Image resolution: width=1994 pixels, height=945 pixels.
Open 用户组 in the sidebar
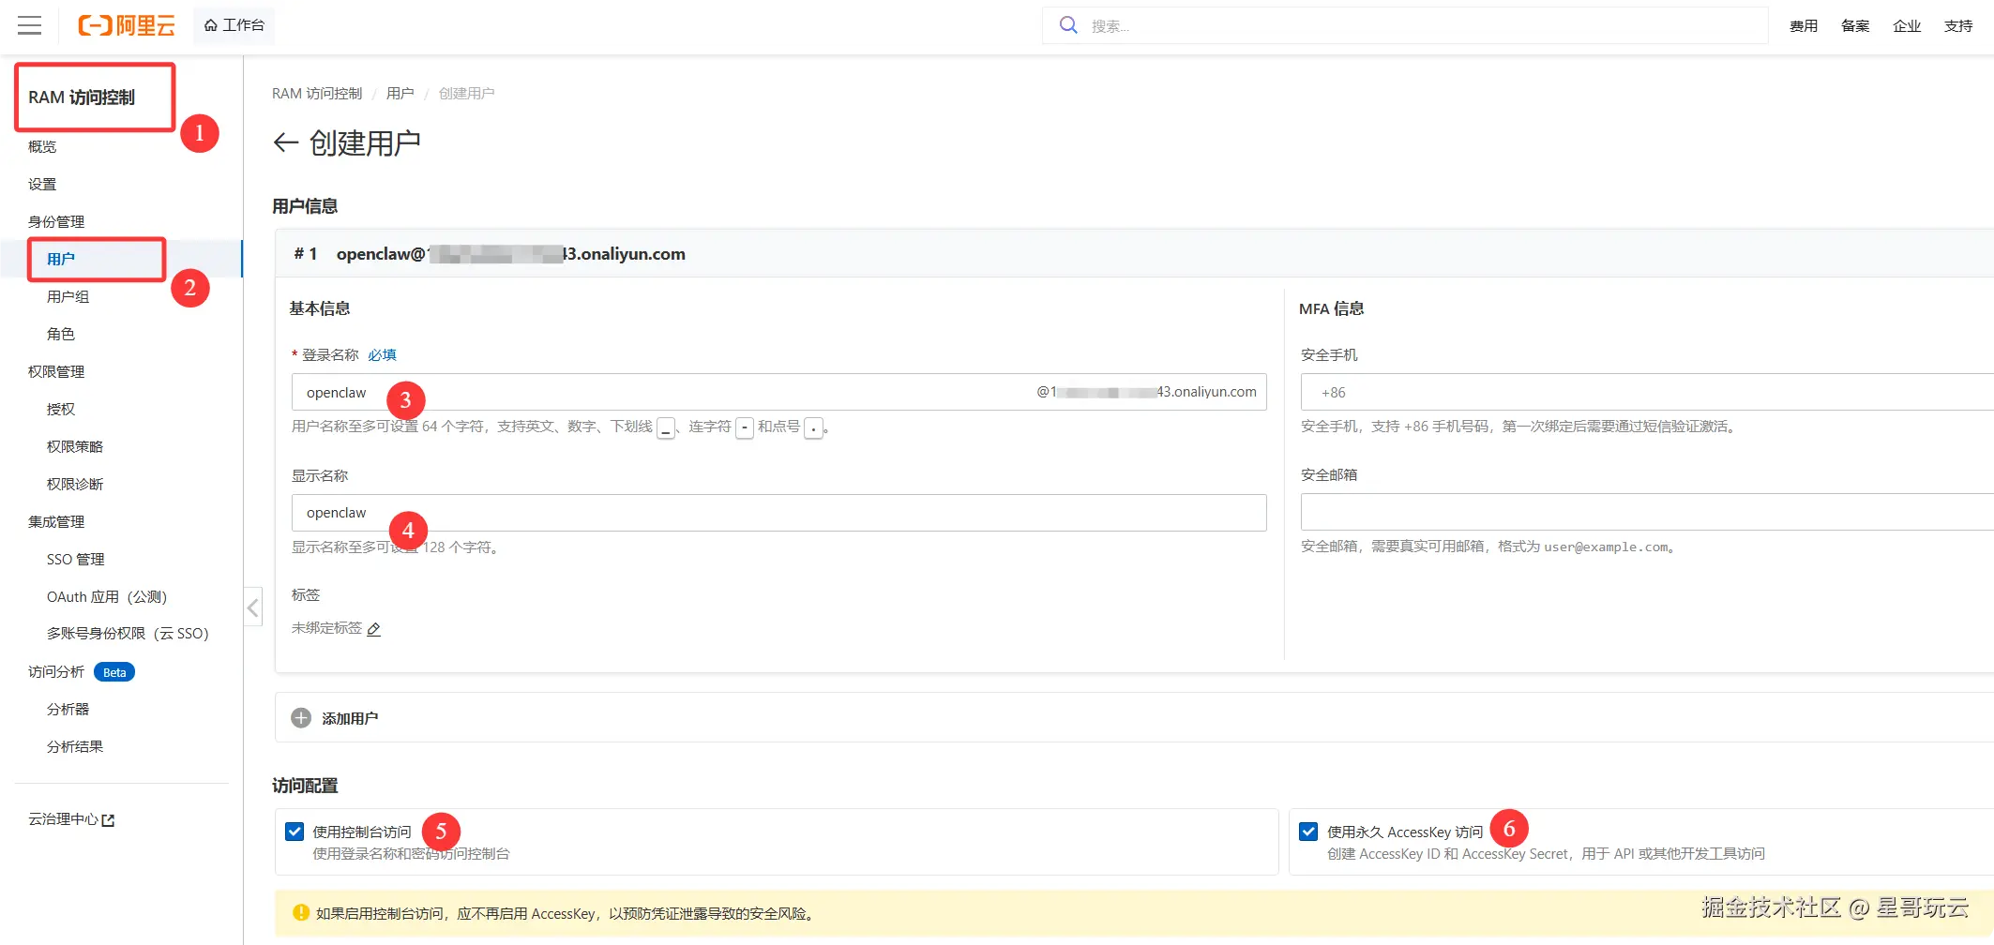68,296
